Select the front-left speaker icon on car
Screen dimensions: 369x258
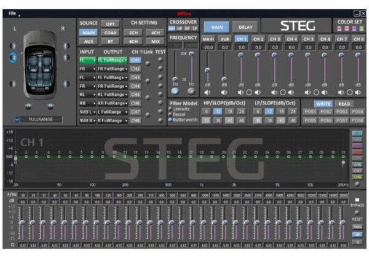[x=13, y=45]
